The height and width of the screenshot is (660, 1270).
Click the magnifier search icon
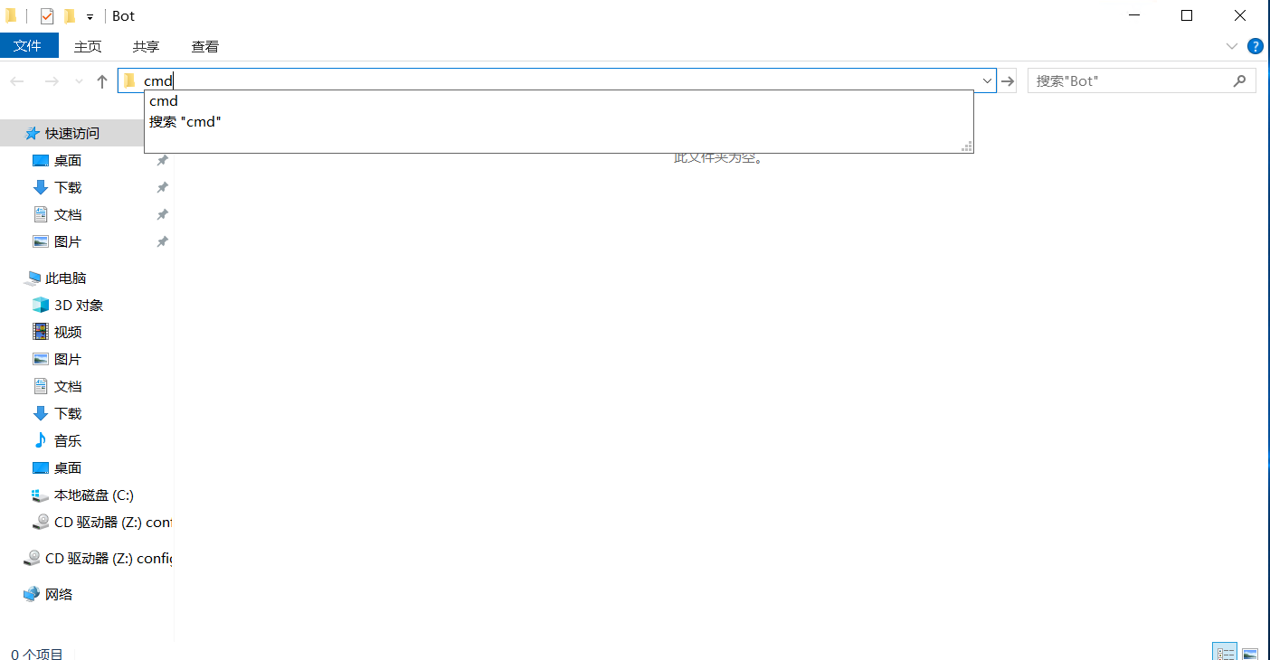1239,80
